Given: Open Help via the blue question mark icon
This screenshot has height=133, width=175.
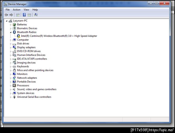Looking at the screenshot, I should [x=24, y=15].
